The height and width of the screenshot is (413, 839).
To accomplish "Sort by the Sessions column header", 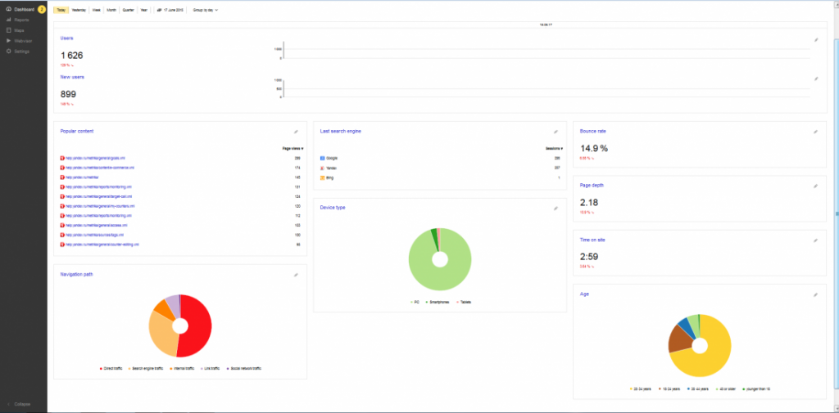I will point(554,149).
